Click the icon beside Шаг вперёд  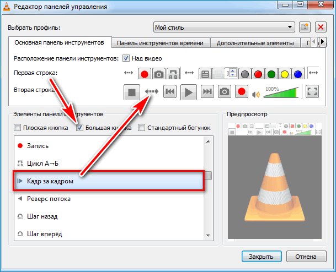coord(20,234)
